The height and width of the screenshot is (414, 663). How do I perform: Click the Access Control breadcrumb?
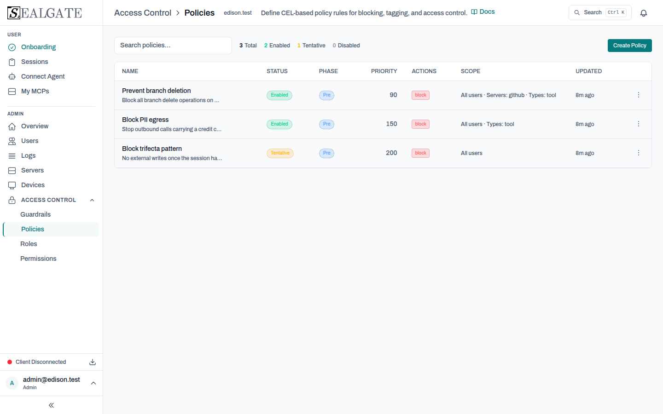tap(143, 13)
